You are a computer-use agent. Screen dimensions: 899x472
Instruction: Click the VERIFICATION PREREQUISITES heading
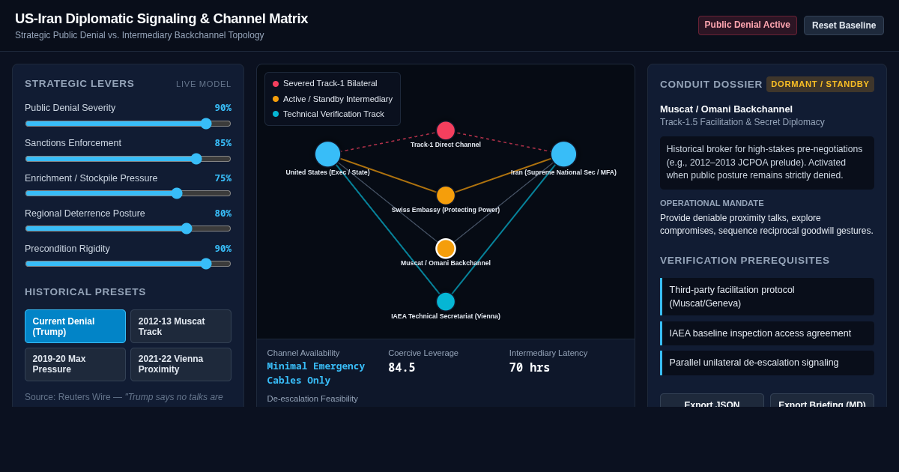click(745, 261)
